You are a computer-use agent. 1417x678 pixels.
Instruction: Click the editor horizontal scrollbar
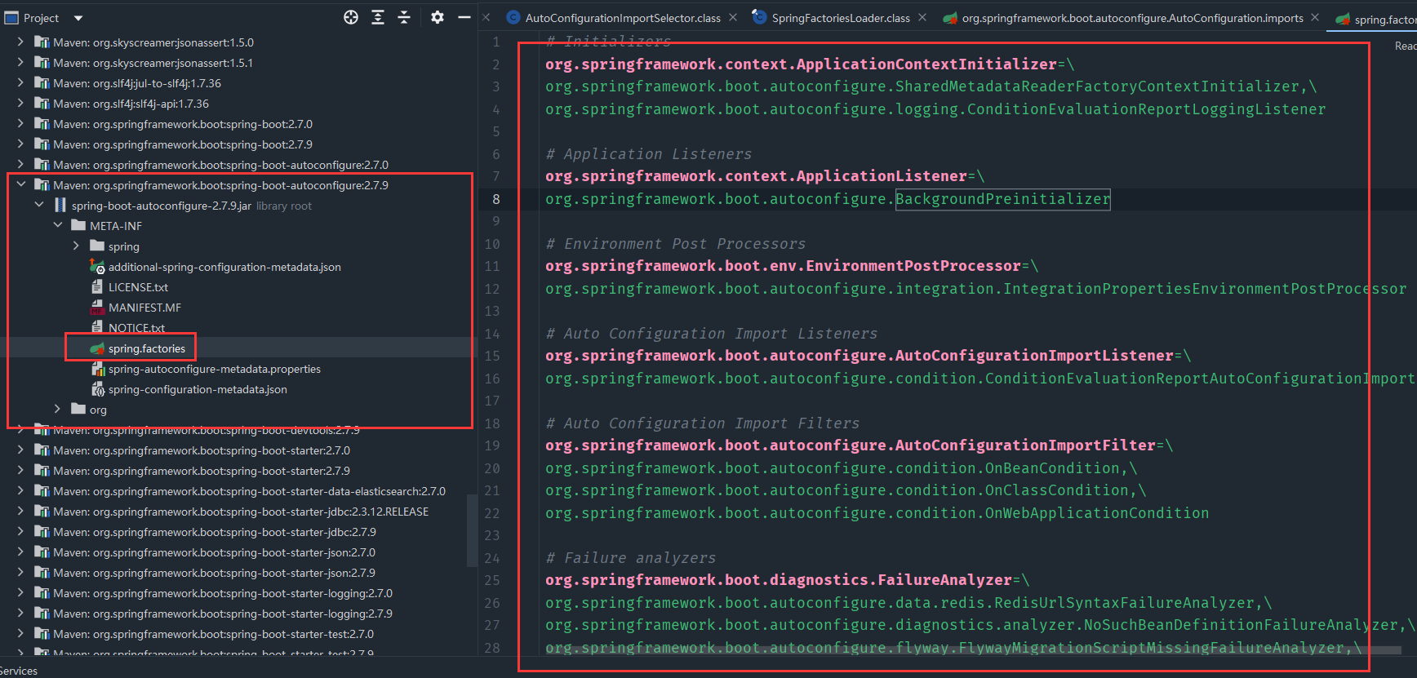click(971, 650)
